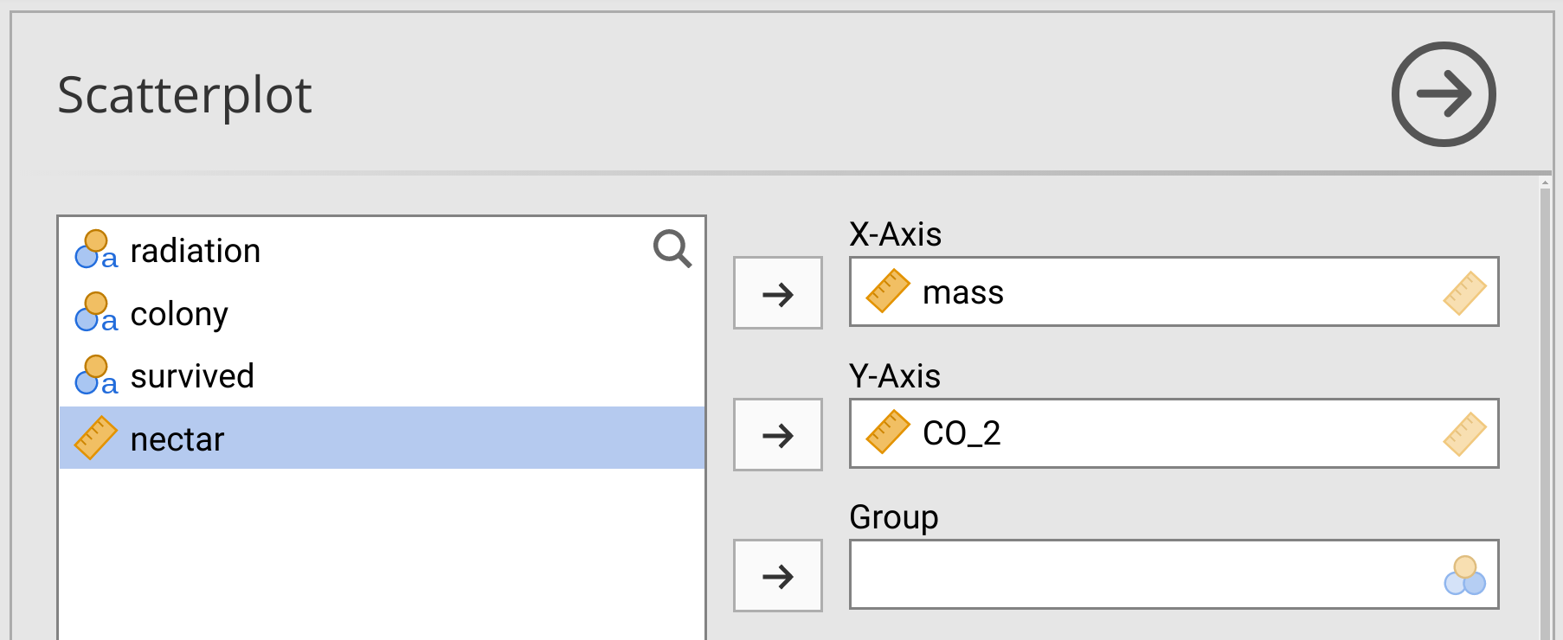Click the ruler icon beside nectar

click(96, 438)
